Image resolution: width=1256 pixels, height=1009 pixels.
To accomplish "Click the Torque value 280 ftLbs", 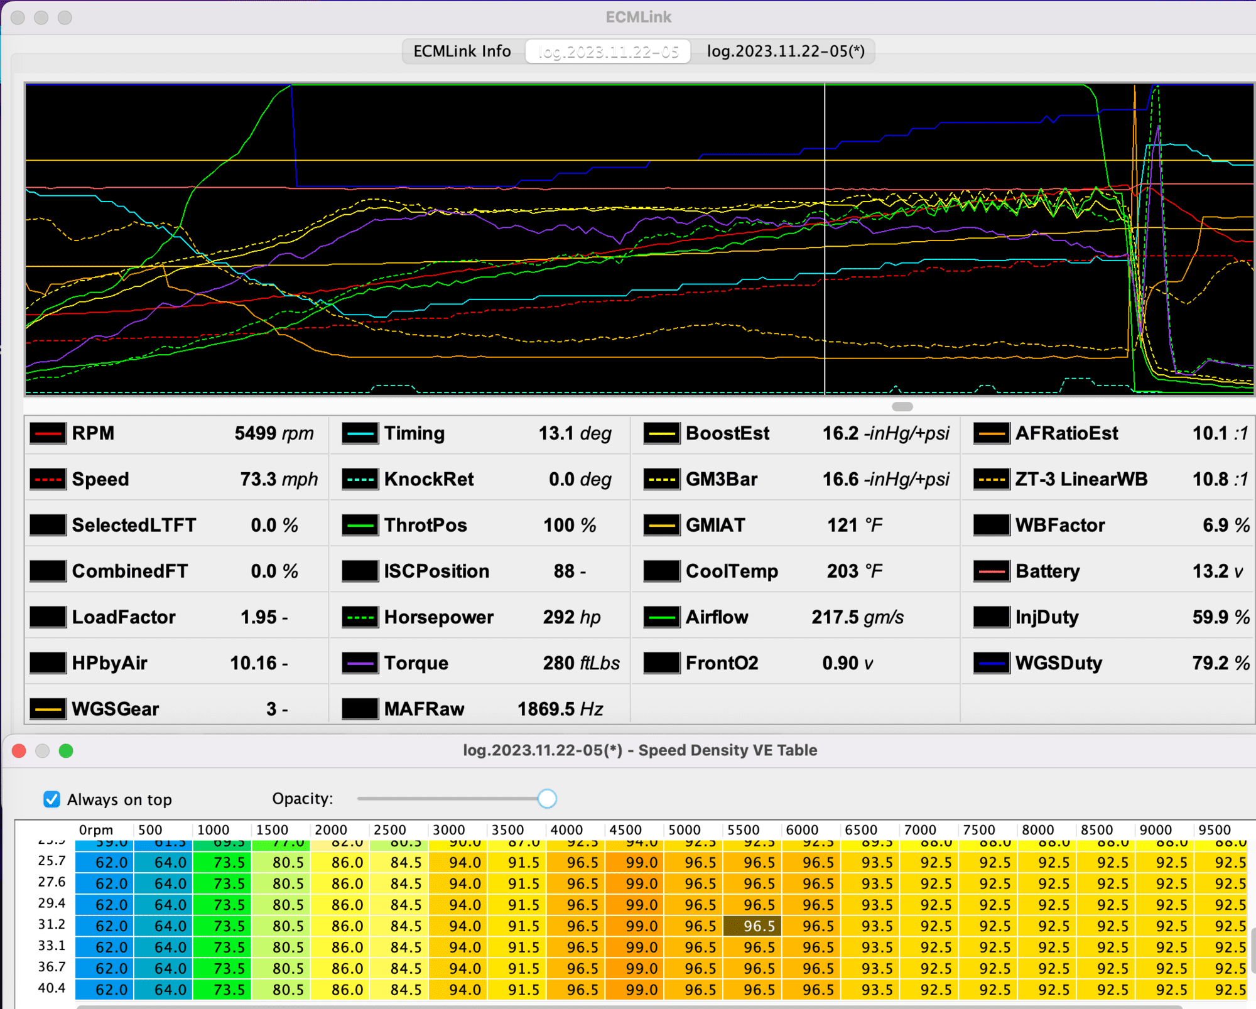I will point(581,663).
